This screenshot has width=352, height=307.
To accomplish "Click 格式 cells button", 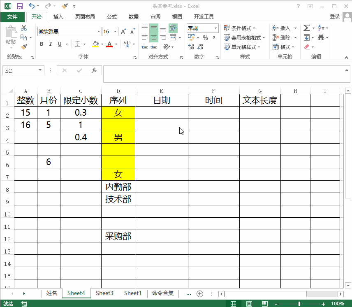I will coord(283,47).
